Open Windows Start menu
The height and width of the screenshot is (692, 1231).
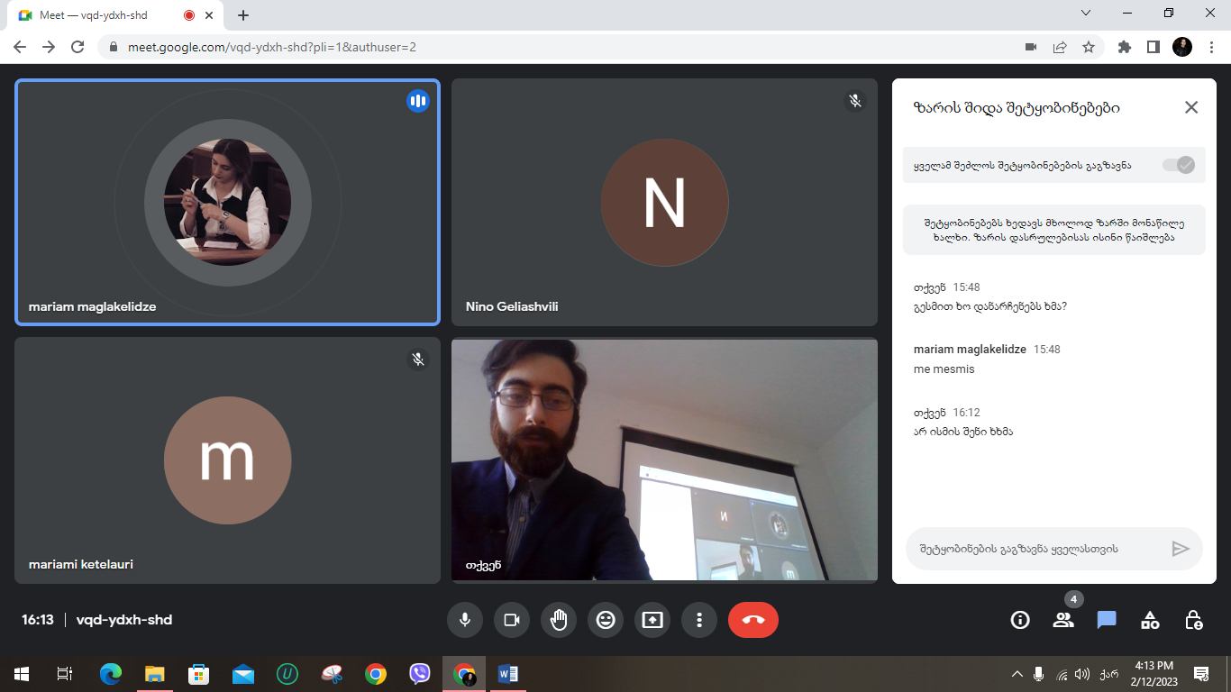pyautogui.click(x=22, y=674)
